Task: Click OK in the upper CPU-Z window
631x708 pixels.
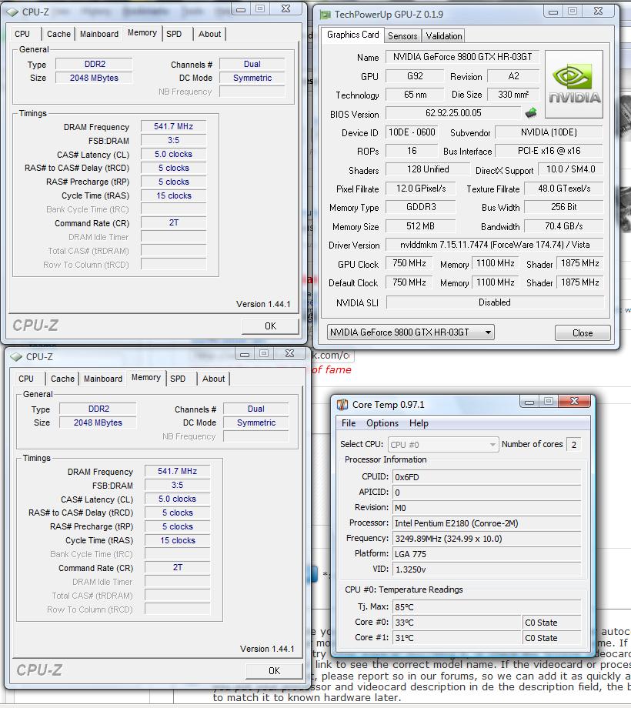Action: tap(270, 326)
